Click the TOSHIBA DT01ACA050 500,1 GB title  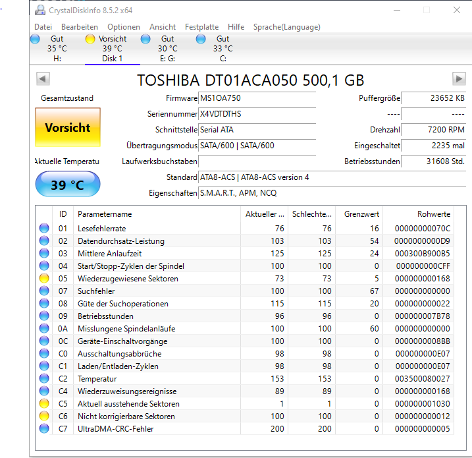coord(250,80)
